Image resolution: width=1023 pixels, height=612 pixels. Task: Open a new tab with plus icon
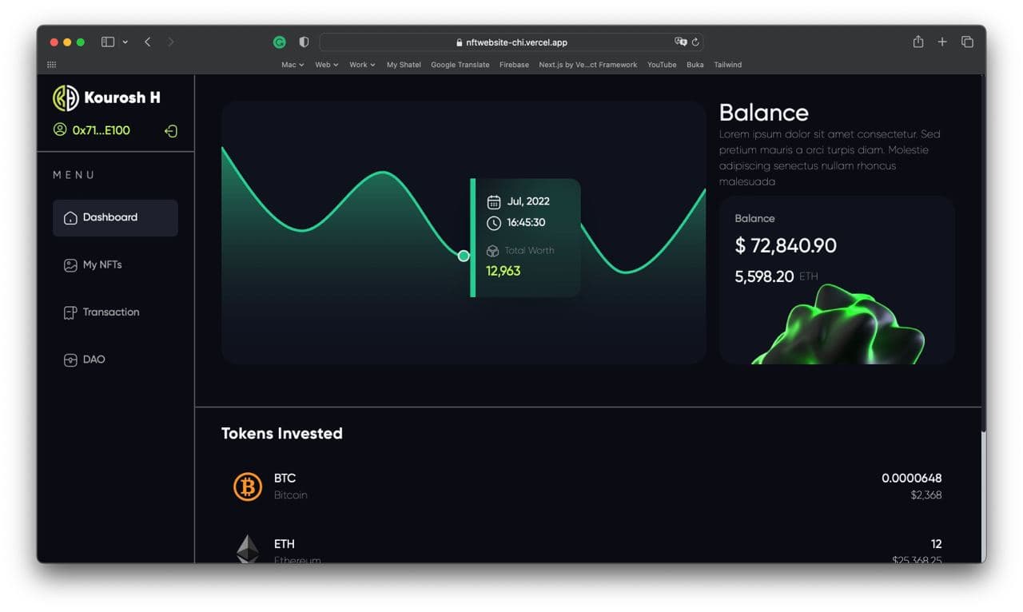coord(942,42)
